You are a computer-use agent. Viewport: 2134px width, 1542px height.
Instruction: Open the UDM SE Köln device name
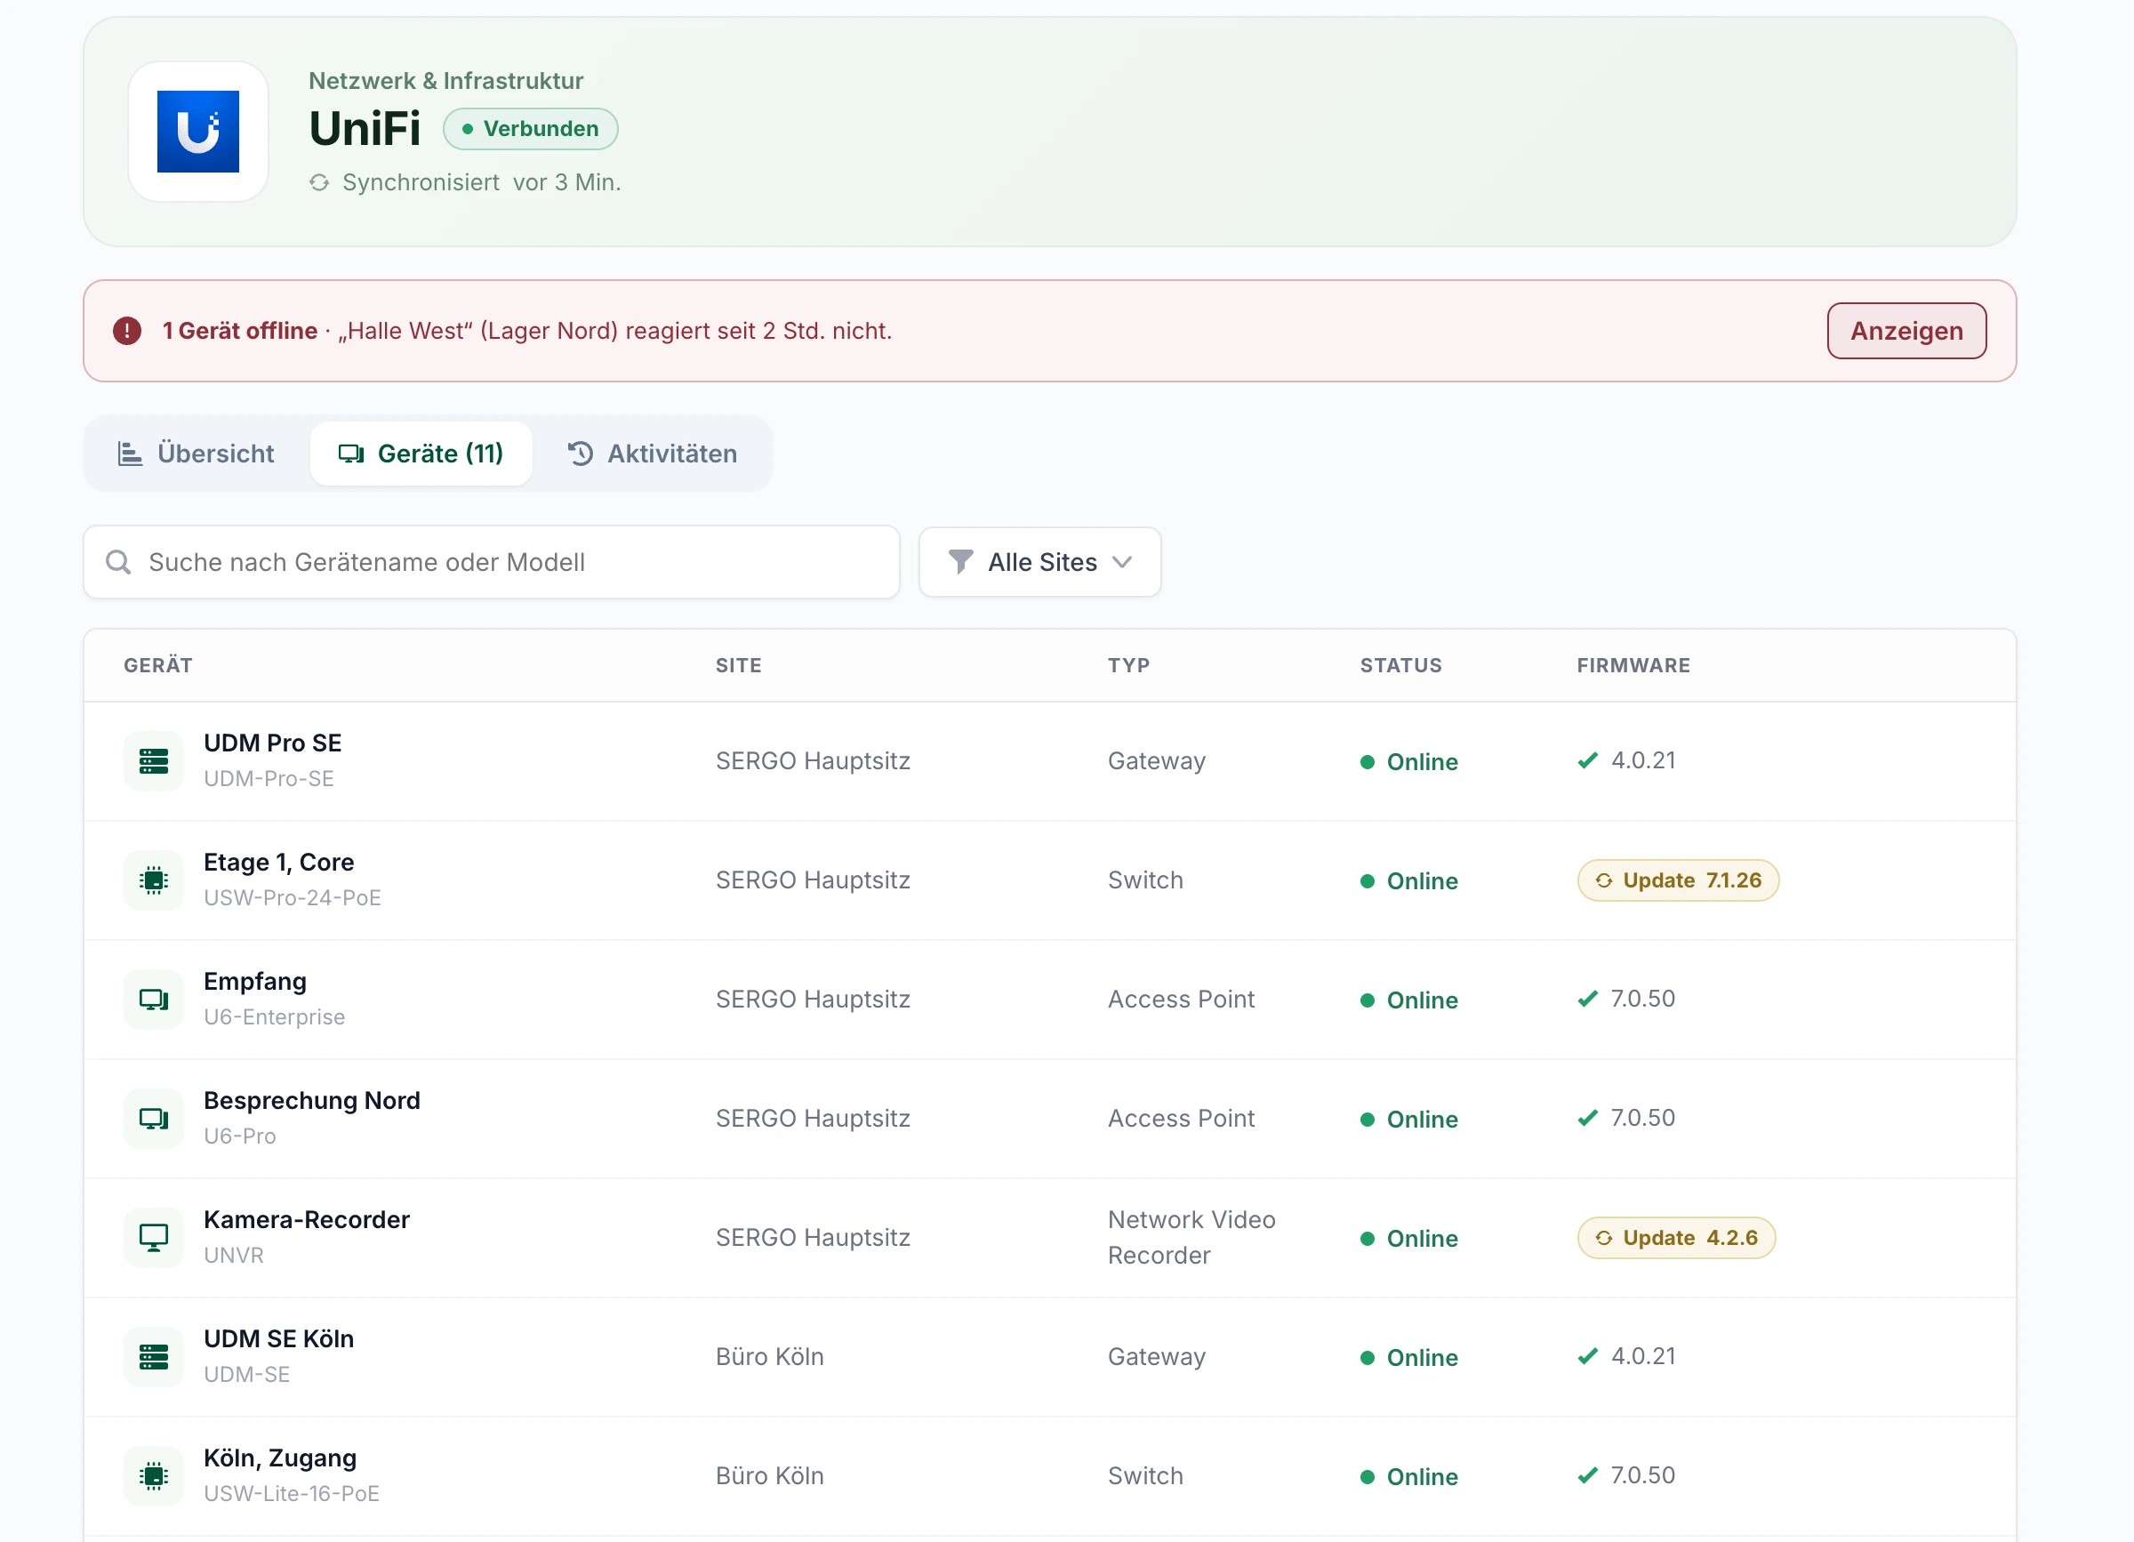(x=279, y=1338)
